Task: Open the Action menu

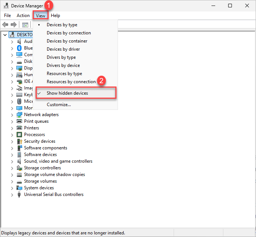Action: [23, 16]
